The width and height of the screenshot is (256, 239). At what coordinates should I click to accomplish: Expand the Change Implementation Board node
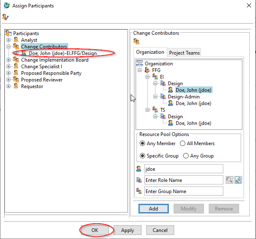click(x=9, y=60)
